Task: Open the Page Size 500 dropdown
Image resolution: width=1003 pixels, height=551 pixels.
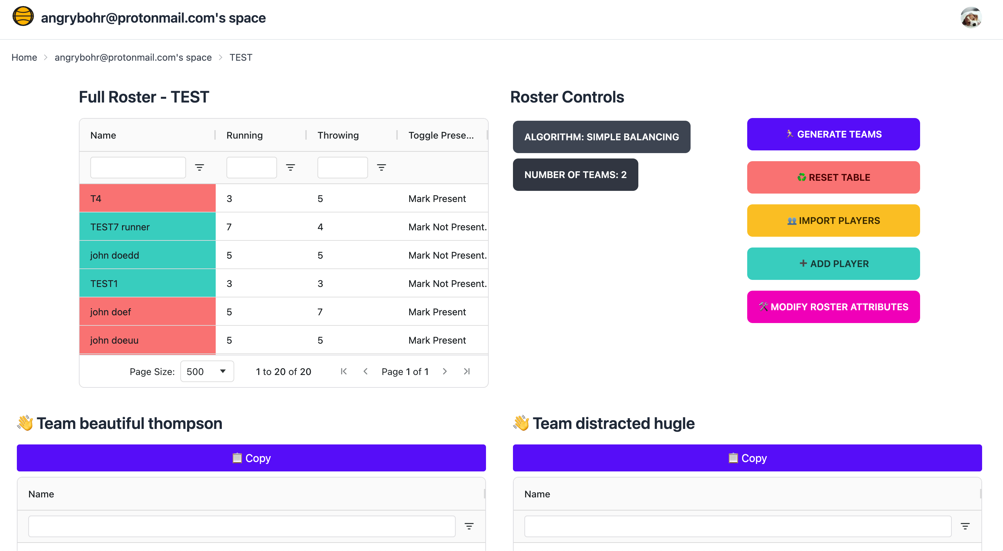Action: [x=207, y=371]
